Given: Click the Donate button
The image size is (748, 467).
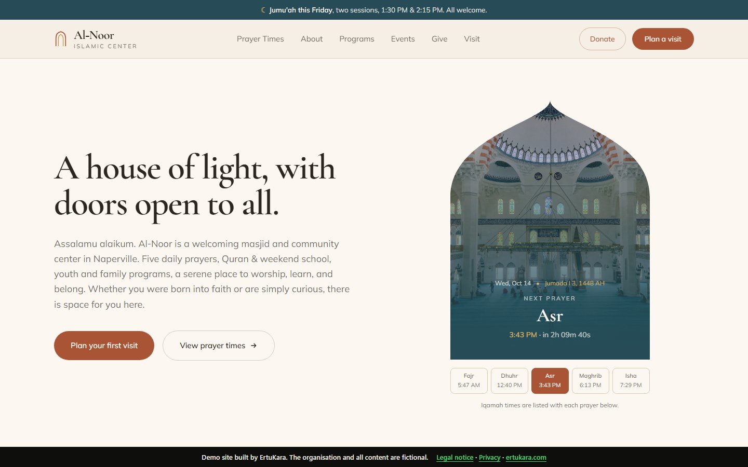Looking at the screenshot, I should tap(603, 39).
